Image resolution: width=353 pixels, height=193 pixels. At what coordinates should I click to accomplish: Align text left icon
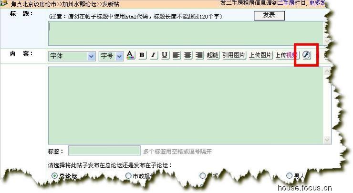click(x=176, y=55)
